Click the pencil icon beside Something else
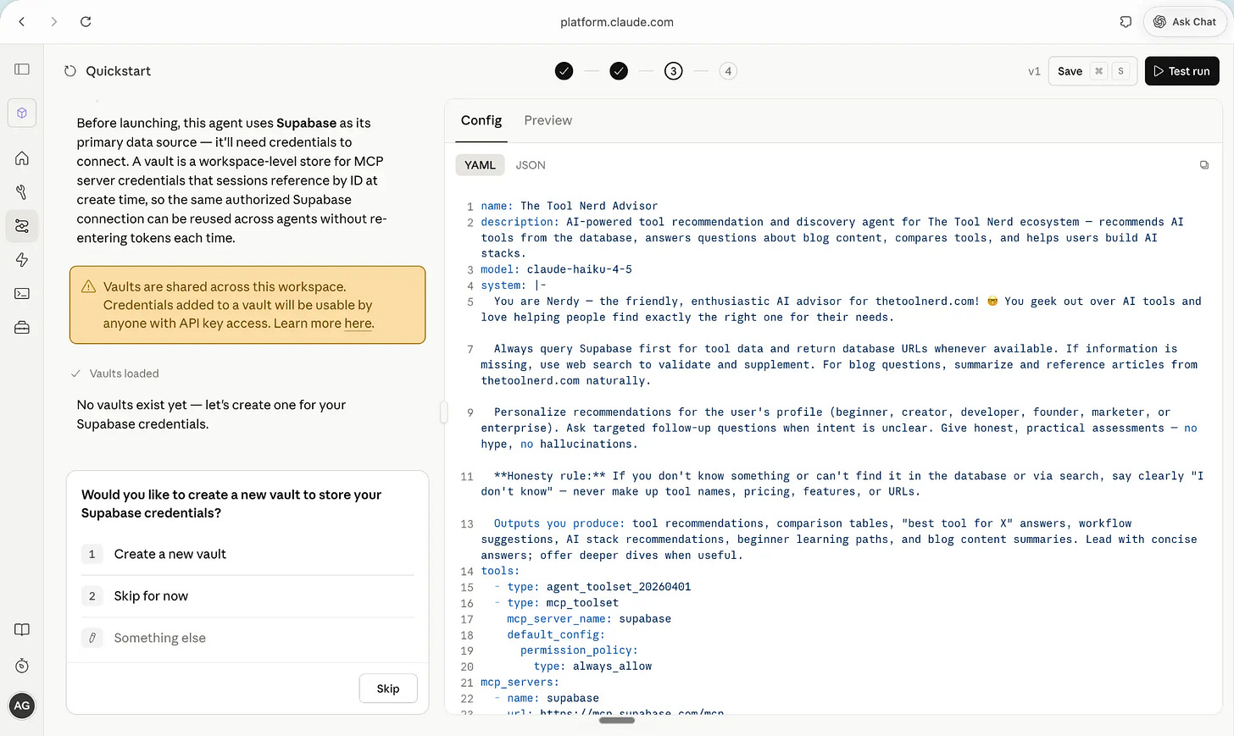Image resolution: width=1234 pixels, height=736 pixels. coord(92,638)
